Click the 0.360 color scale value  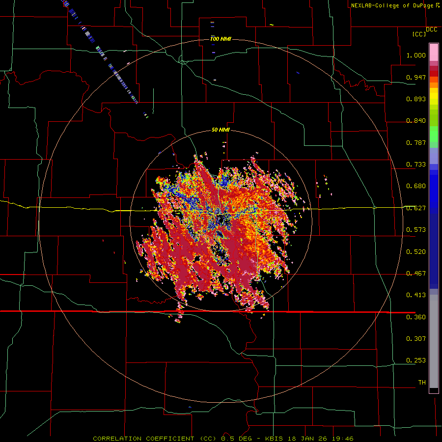tap(416, 317)
